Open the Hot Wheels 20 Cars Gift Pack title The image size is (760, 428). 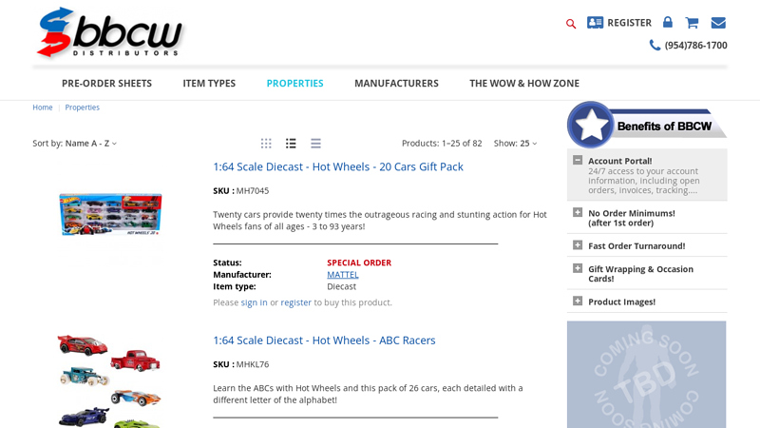[337, 166]
